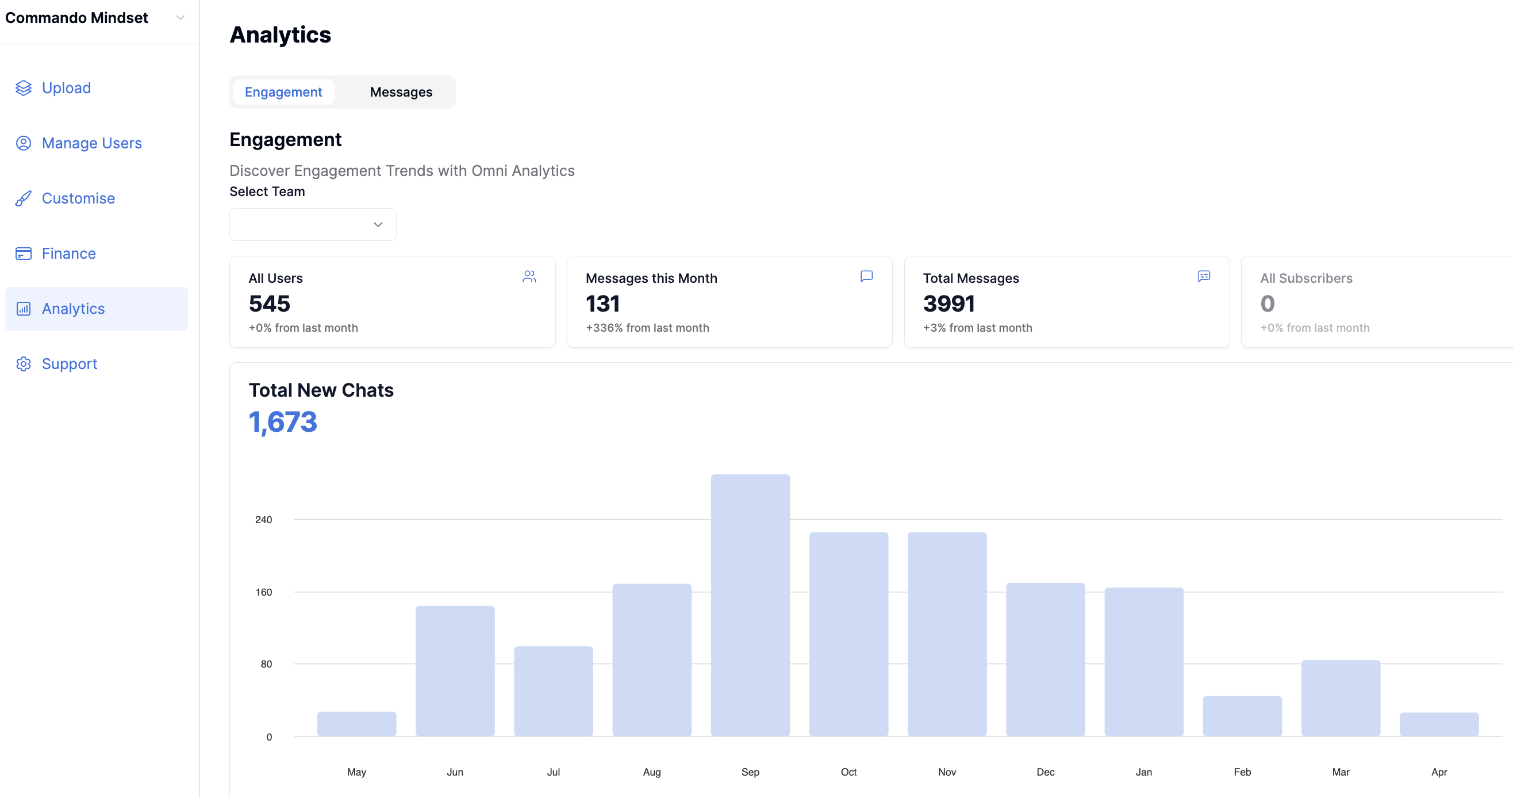This screenshot has height=798, width=1513.
Task: Click the Support gear icon
Action: point(24,365)
